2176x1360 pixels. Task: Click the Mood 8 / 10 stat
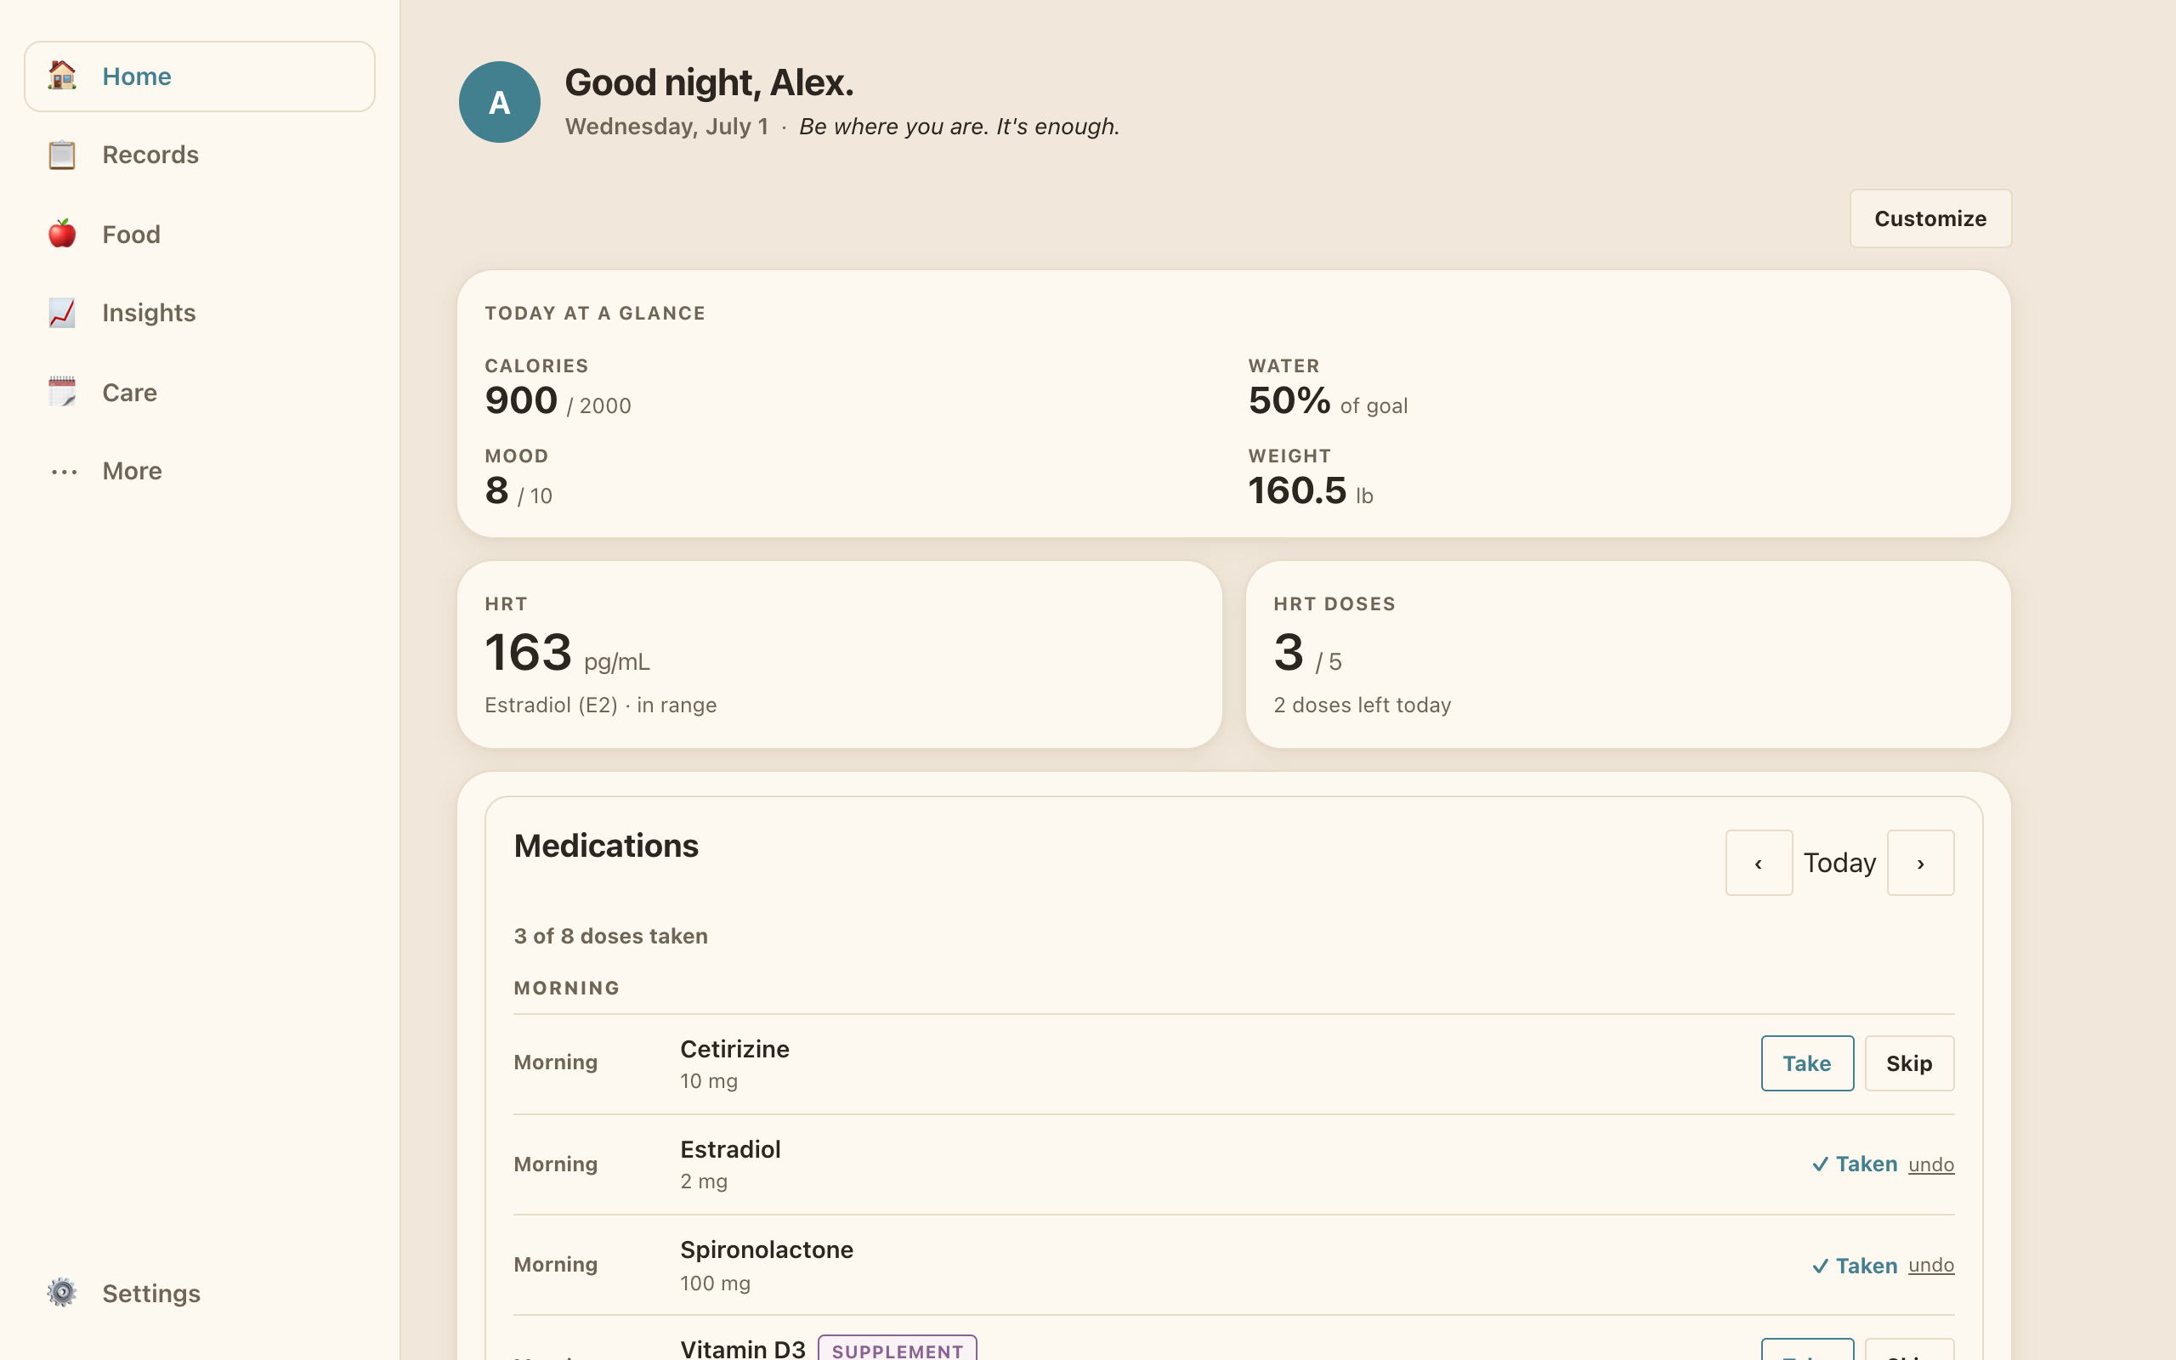(x=518, y=479)
